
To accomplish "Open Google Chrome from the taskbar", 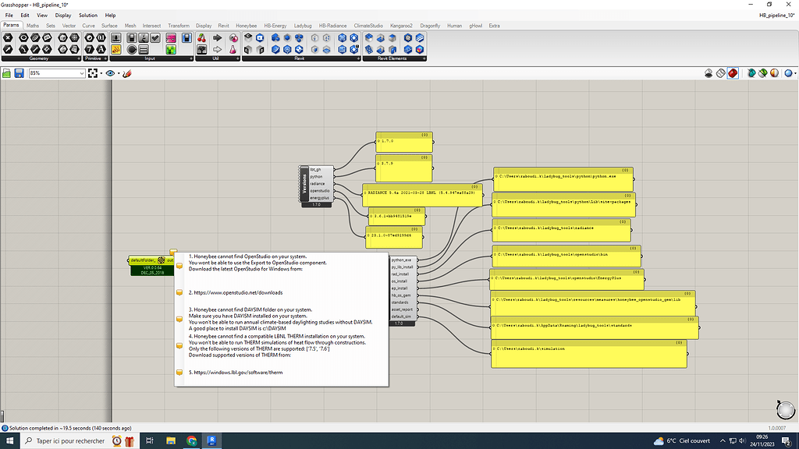I will tap(193, 440).
